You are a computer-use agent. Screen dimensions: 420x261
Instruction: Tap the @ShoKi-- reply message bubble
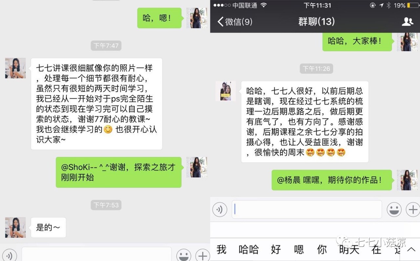[x=118, y=172]
